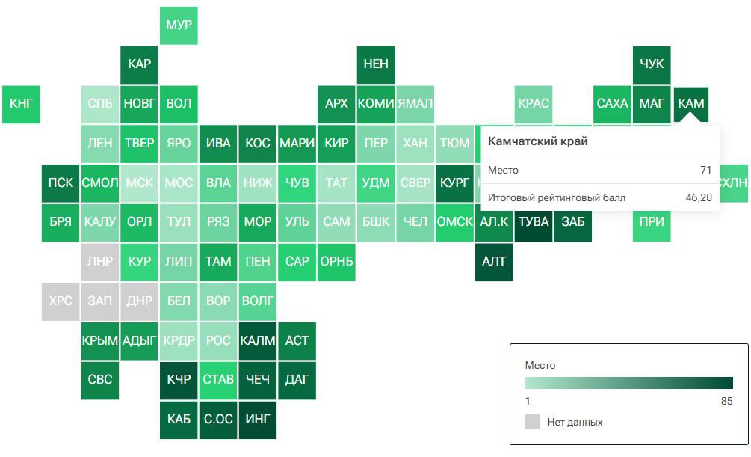Click the gray ХРС no-data tile

tap(61, 301)
